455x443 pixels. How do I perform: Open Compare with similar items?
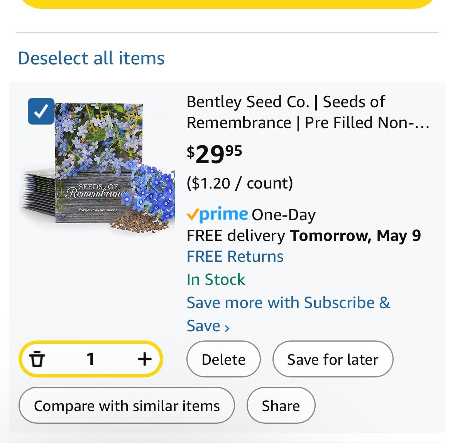click(127, 406)
